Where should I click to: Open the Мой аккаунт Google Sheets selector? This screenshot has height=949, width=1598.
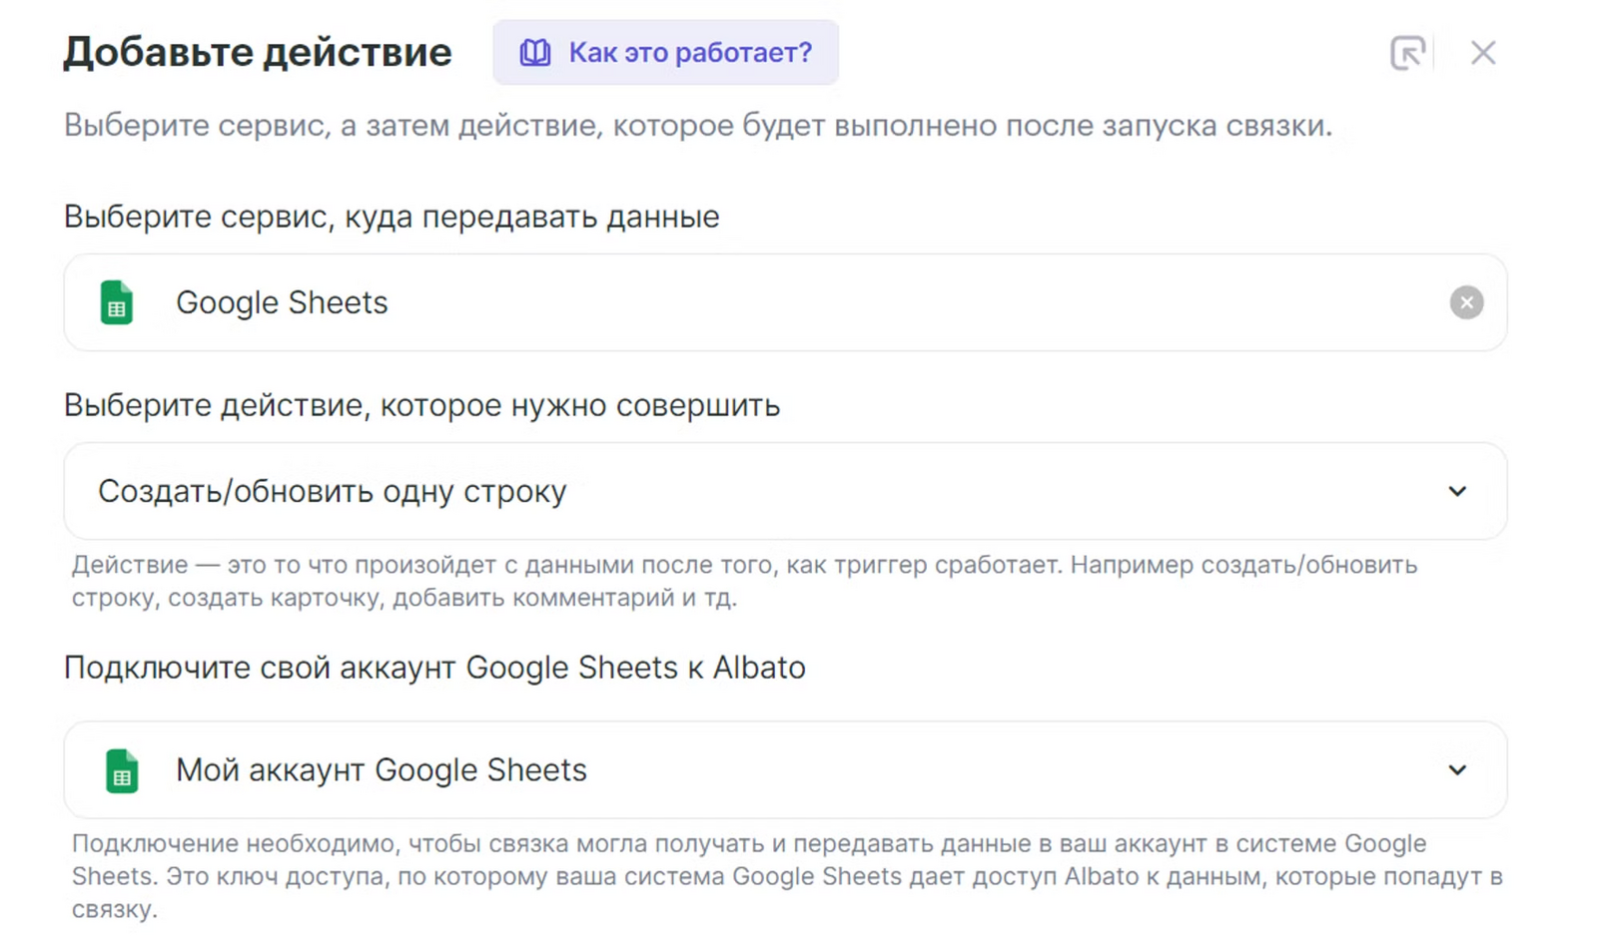(381, 770)
